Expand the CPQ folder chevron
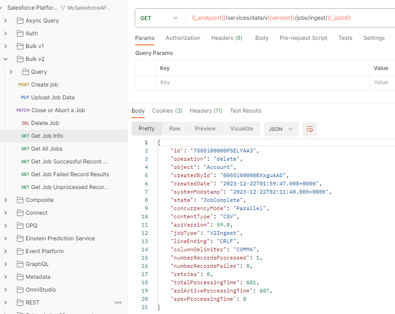 tap(5, 226)
